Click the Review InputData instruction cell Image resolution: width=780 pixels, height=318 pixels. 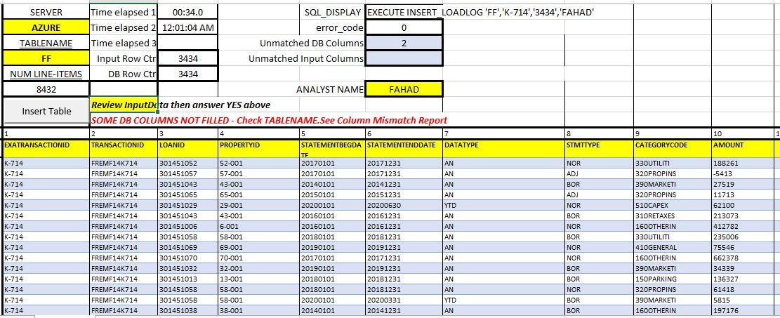click(124, 105)
